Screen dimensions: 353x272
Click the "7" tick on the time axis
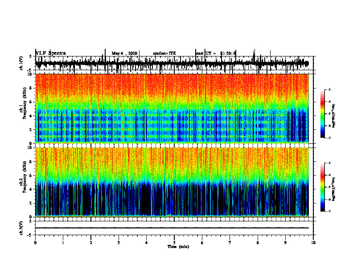tap(230, 243)
